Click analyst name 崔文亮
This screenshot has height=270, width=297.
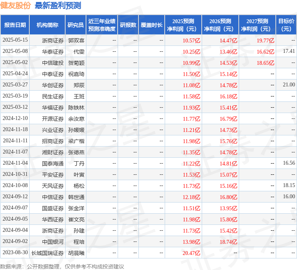click(x=76, y=219)
